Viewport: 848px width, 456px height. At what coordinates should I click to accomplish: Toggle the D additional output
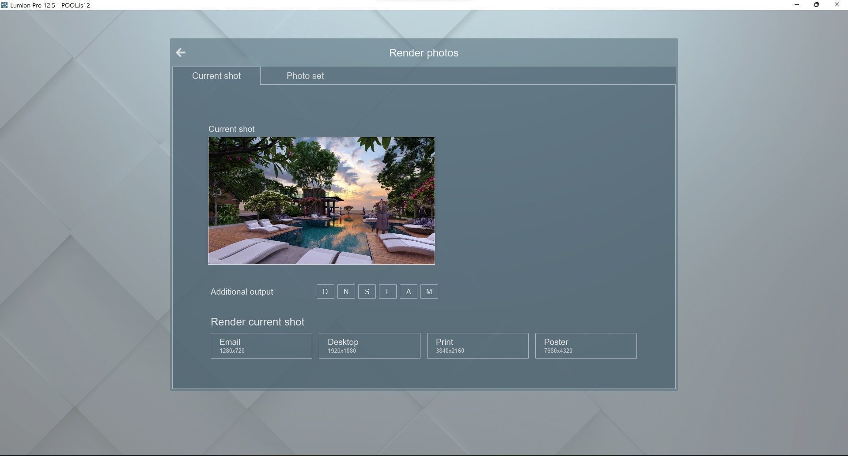tap(326, 292)
